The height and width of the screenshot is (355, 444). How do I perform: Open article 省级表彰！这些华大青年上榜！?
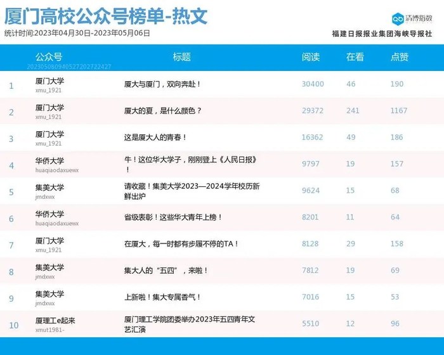pyautogui.click(x=173, y=217)
